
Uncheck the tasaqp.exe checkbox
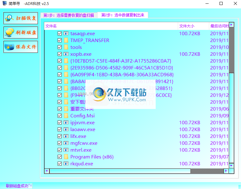60,34
